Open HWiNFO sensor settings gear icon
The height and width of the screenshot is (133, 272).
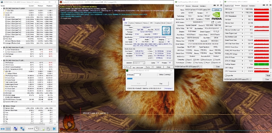pyautogui.click(x=48, y=129)
